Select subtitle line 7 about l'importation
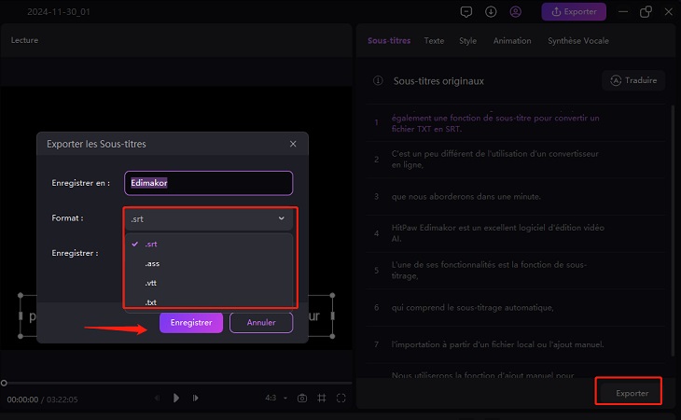The width and height of the screenshot is (681, 420). click(515, 344)
